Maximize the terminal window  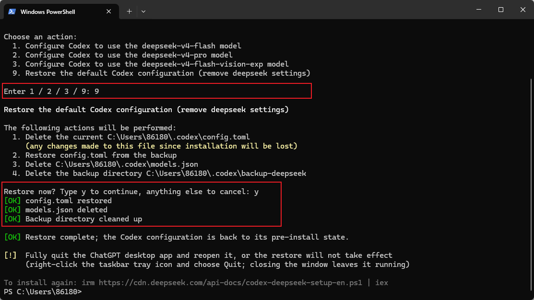pyautogui.click(x=500, y=10)
